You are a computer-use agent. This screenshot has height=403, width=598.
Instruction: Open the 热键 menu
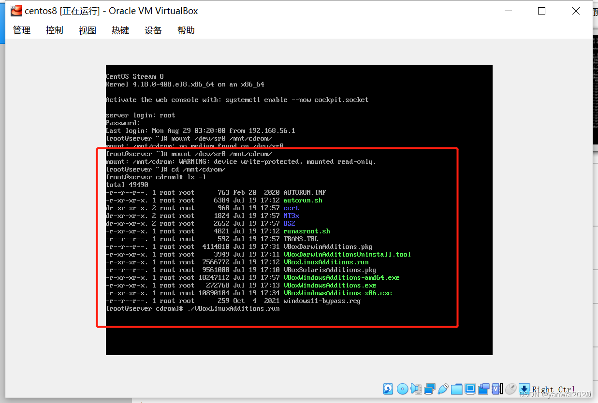pos(120,30)
